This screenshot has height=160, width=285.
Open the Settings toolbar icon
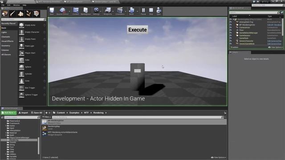[x=96, y=11]
